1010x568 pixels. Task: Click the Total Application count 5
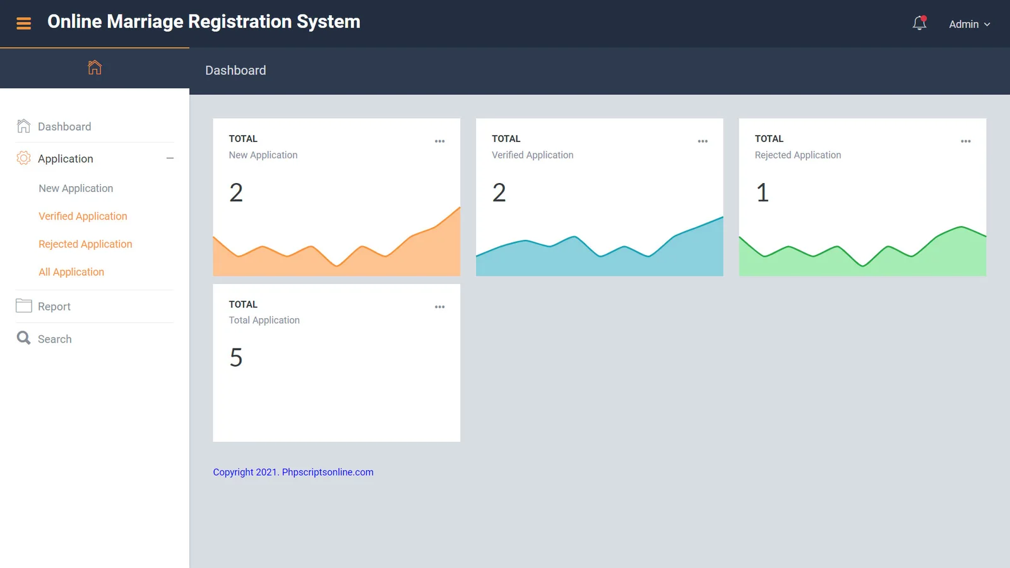point(236,358)
